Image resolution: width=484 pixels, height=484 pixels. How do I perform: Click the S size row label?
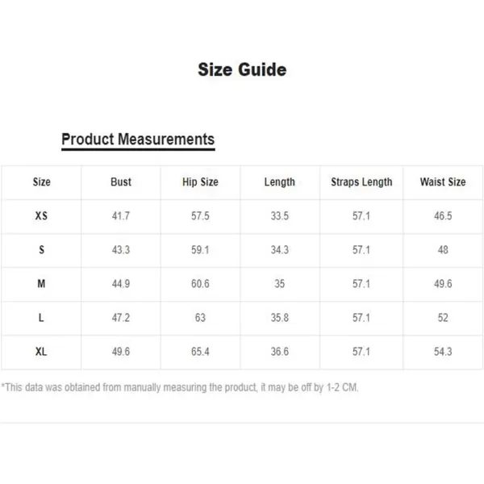pyautogui.click(x=41, y=250)
